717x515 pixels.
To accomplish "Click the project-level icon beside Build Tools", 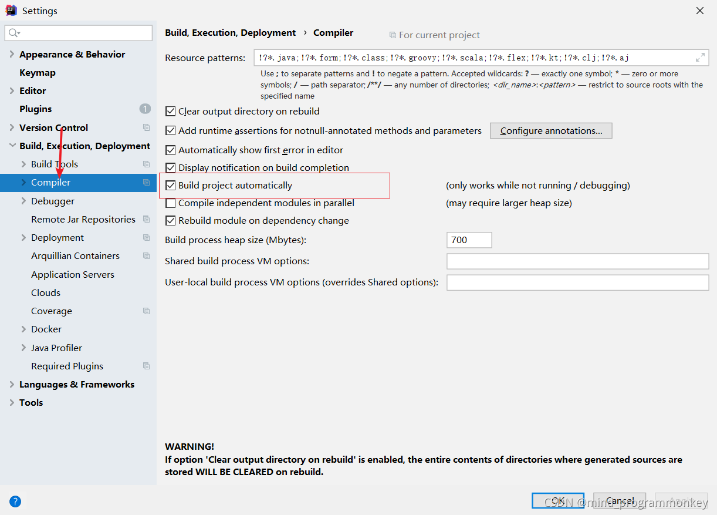I will pyautogui.click(x=147, y=164).
